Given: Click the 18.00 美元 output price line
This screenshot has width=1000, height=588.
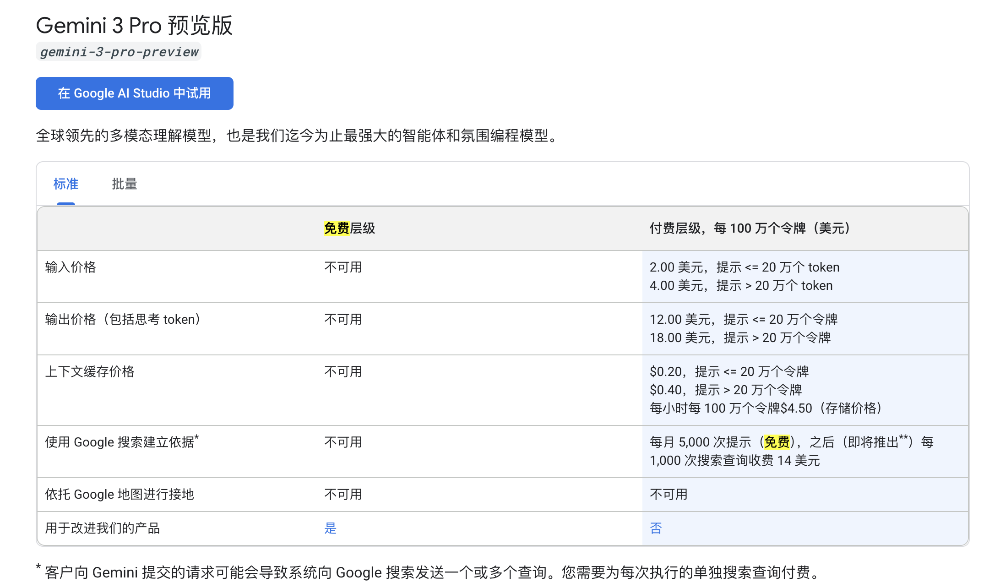Looking at the screenshot, I should [740, 338].
